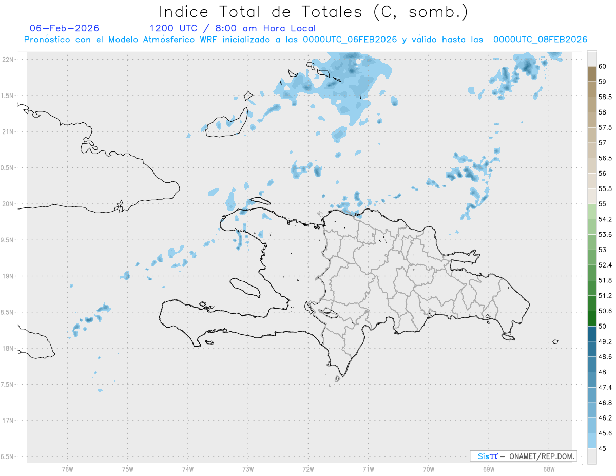Select the dark brown swatch between 59 and 60
The width and height of the screenshot is (616, 476).
592,74
